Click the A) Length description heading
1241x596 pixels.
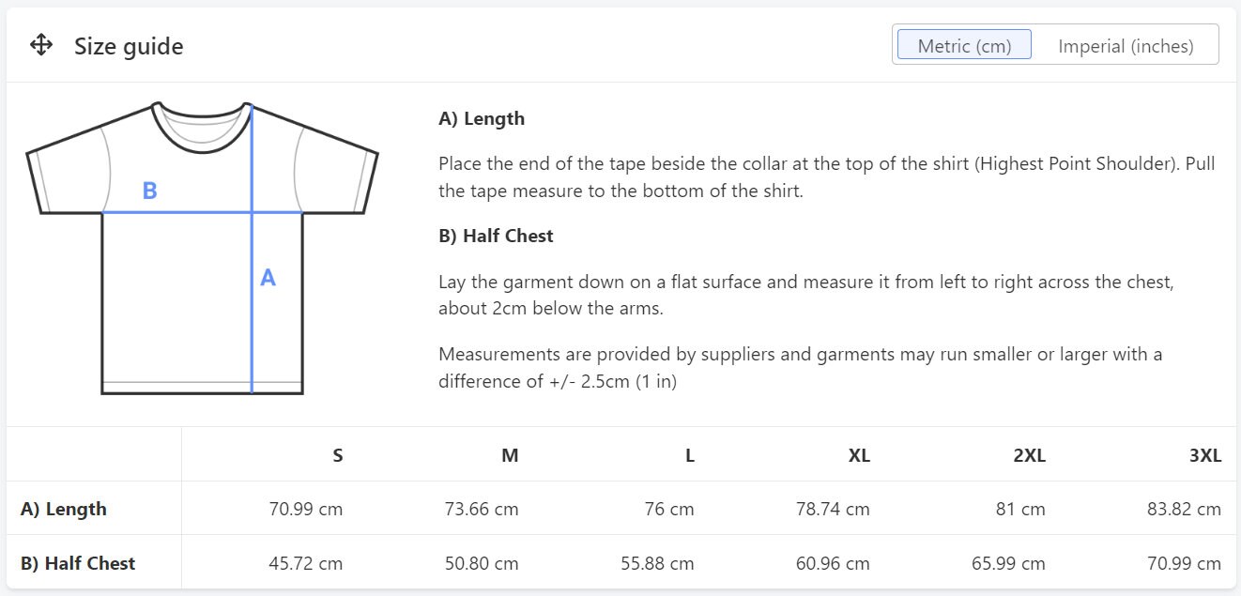(x=482, y=119)
